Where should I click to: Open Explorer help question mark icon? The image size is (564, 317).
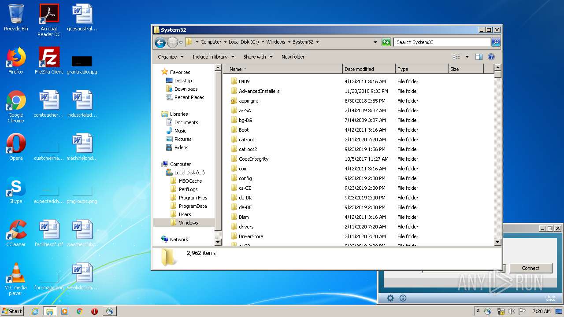(491, 57)
